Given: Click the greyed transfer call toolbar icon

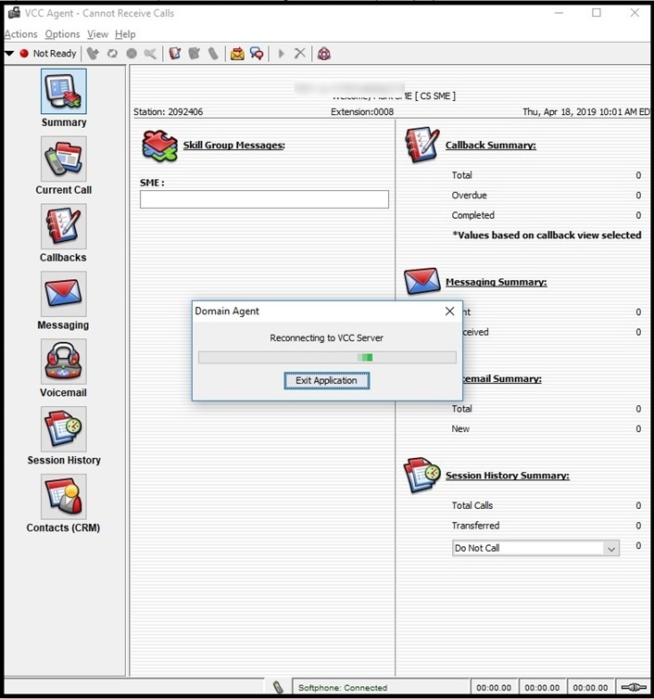Looking at the screenshot, I should point(151,54).
